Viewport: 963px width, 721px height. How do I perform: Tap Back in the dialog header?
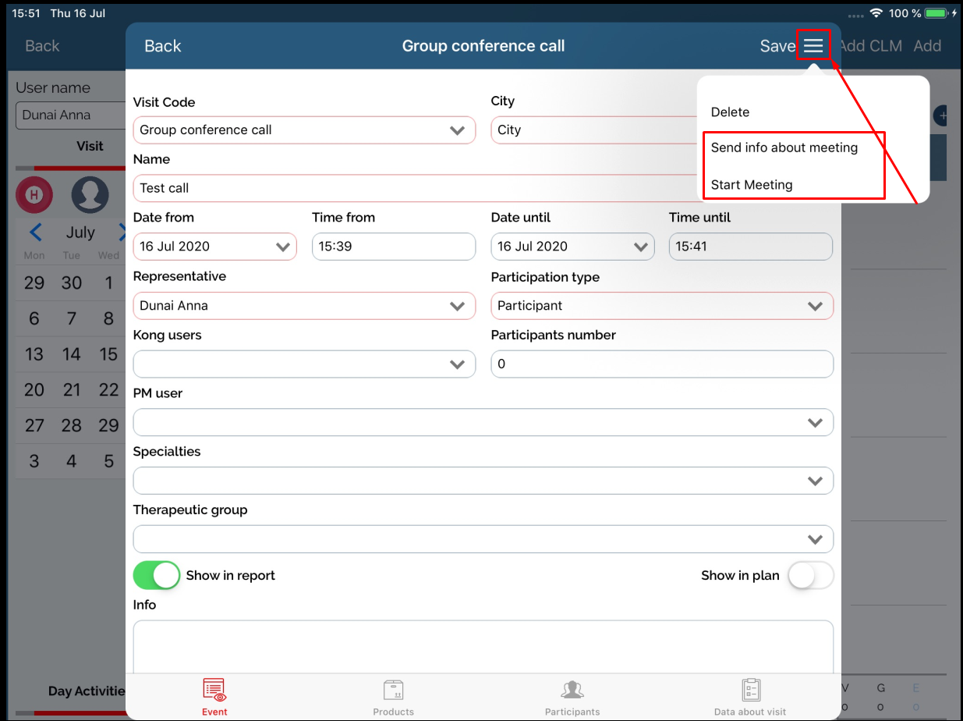click(x=162, y=46)
